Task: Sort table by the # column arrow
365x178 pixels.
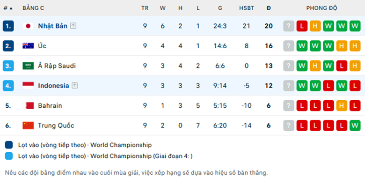Action: coord(11,8)
